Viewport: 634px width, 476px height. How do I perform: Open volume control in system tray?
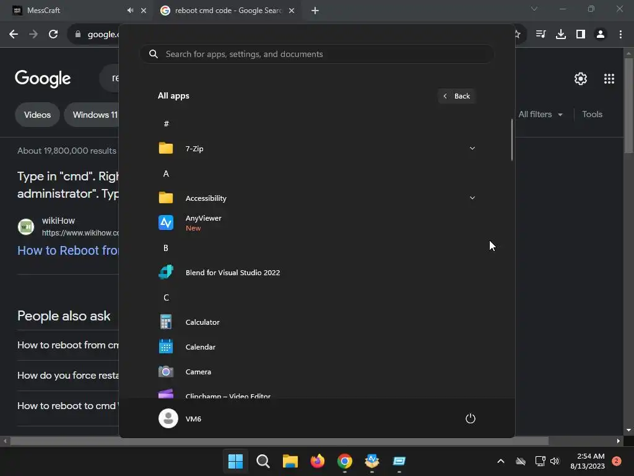[555, 461]
